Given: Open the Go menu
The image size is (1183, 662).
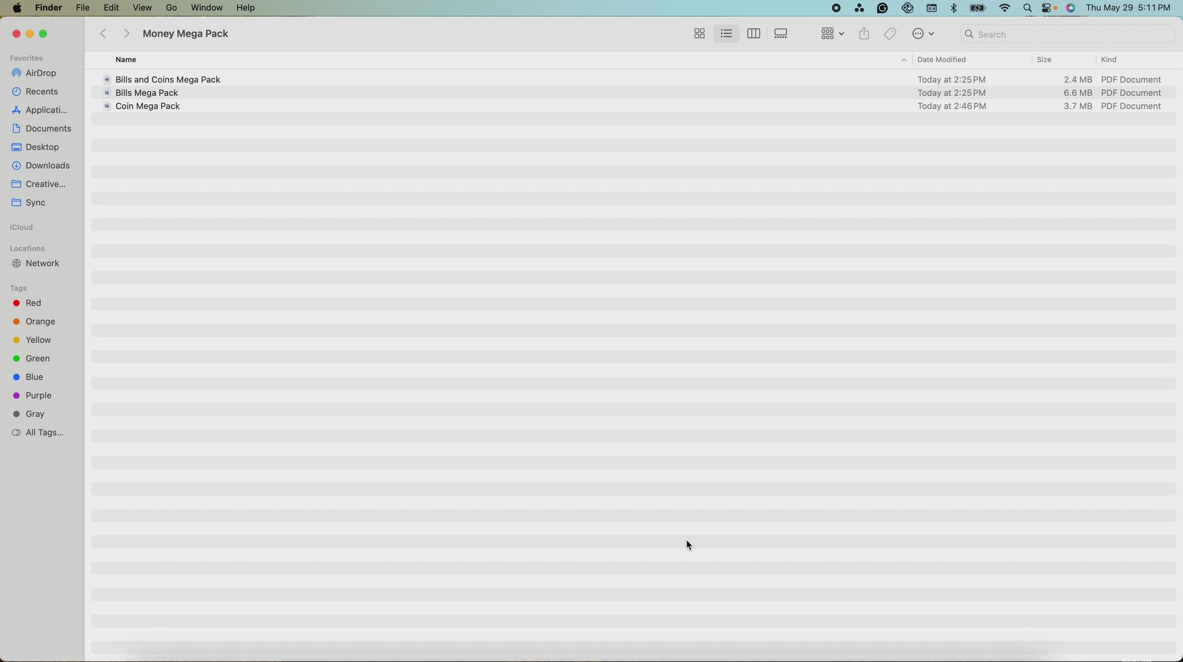Looking at the screenshot, I should tap(171, 8).
